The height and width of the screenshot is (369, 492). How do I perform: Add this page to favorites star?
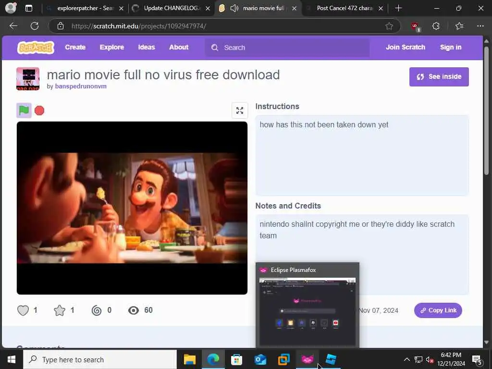click(389, 26)
